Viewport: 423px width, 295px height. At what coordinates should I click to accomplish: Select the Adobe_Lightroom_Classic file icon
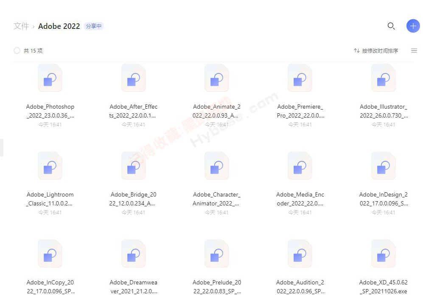[x=50, y=166]
